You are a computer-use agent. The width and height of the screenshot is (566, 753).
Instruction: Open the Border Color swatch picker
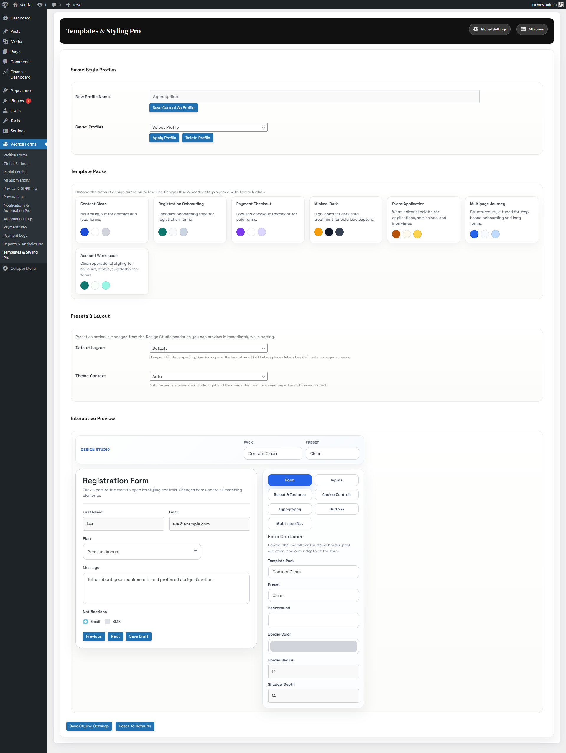point(313,646)
